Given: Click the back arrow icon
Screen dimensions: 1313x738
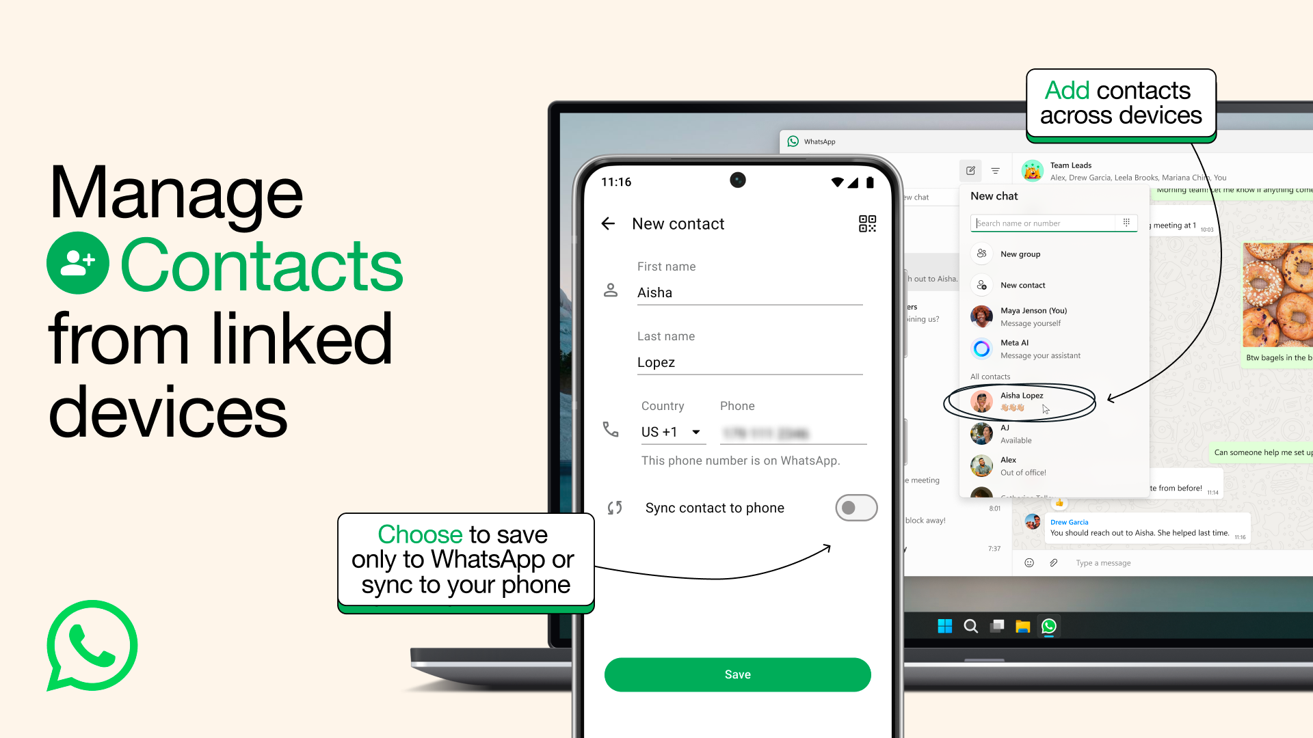Looking at the screenshot, I should click(608, 223).
